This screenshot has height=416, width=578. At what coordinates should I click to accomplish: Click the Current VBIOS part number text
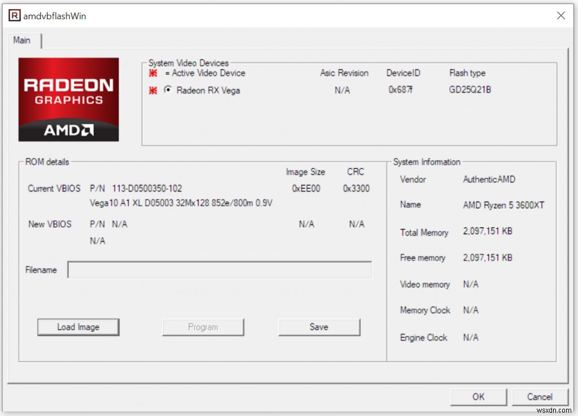click(147, 188)
